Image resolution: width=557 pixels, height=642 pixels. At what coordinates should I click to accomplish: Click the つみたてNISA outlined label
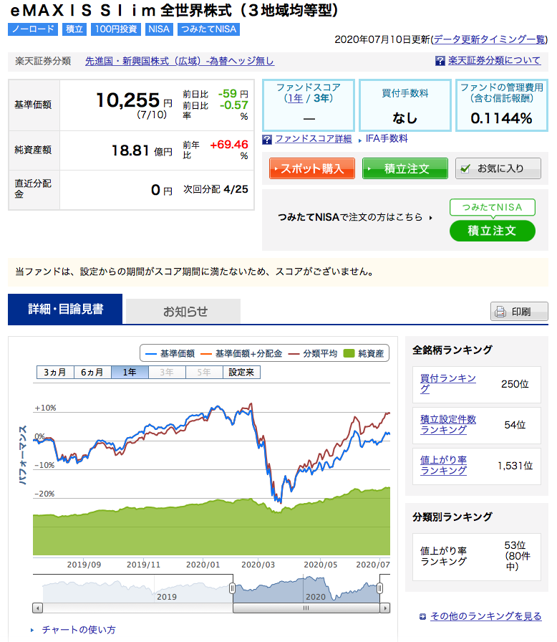coord(493,208)
